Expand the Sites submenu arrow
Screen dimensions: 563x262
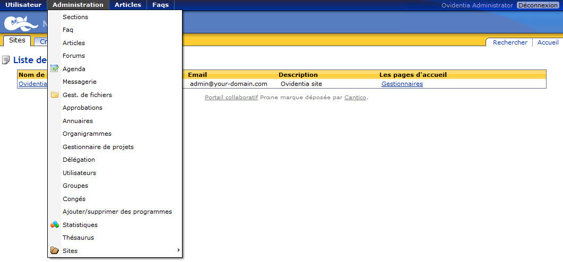click(178, 250)
